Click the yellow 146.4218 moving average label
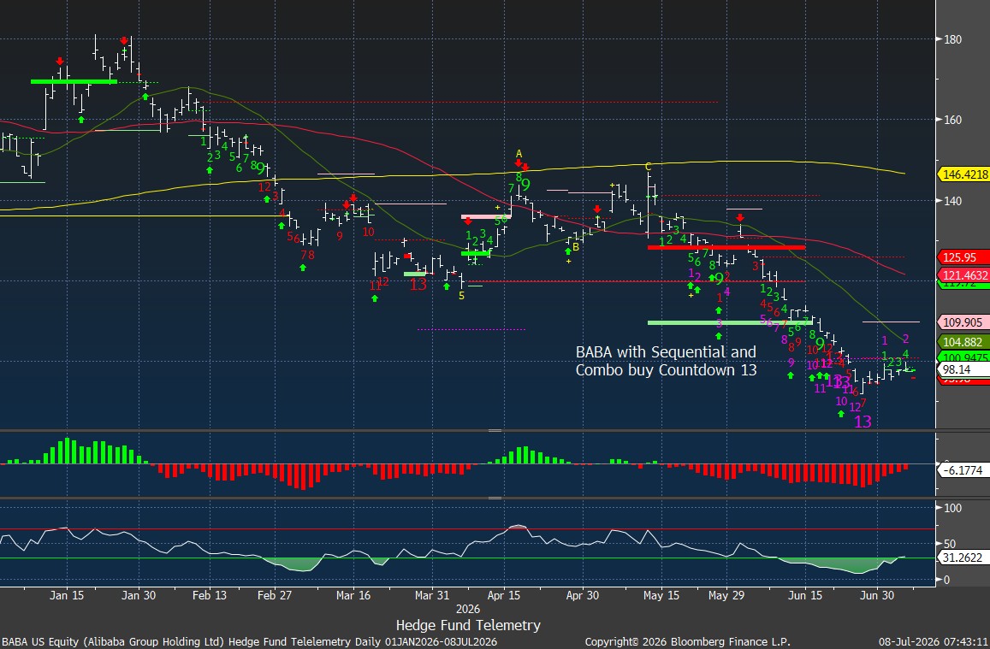The image size is (990, 649). coord(964,174)
